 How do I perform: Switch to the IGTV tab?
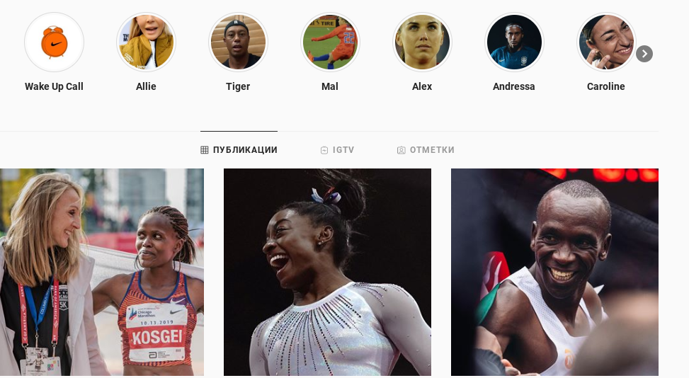click(337, 149)
